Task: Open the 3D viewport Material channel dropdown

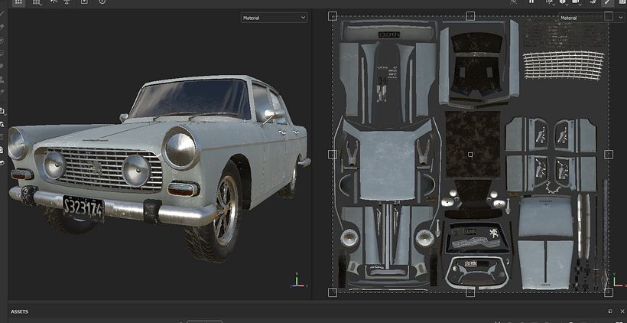Action: point(273,17)
